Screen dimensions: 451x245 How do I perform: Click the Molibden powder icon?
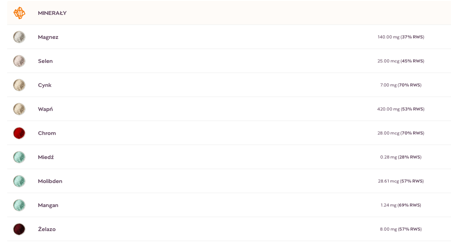pos(19,182)
